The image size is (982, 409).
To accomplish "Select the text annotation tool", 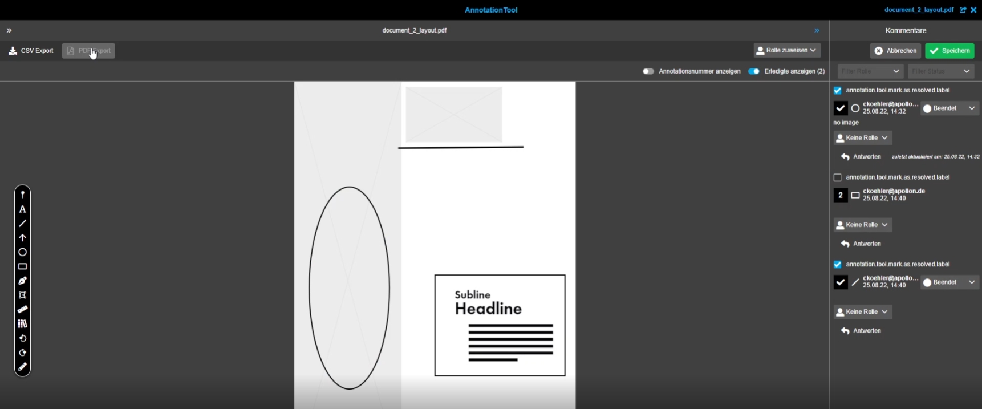I will tap(22, 209).
